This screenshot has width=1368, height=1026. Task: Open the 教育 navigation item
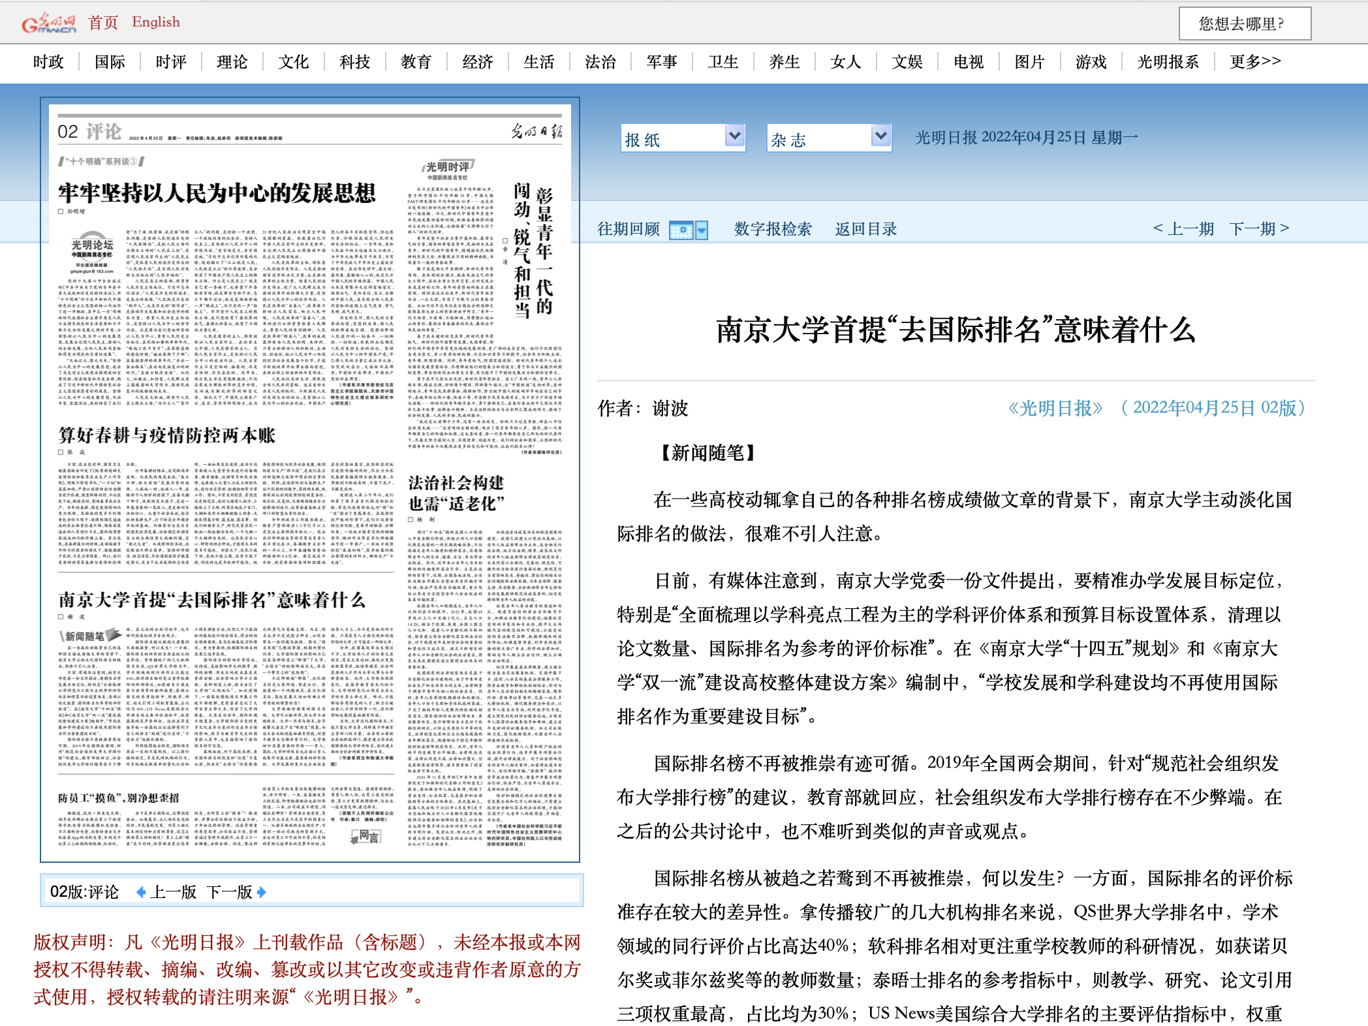click(x=416, y=62)
